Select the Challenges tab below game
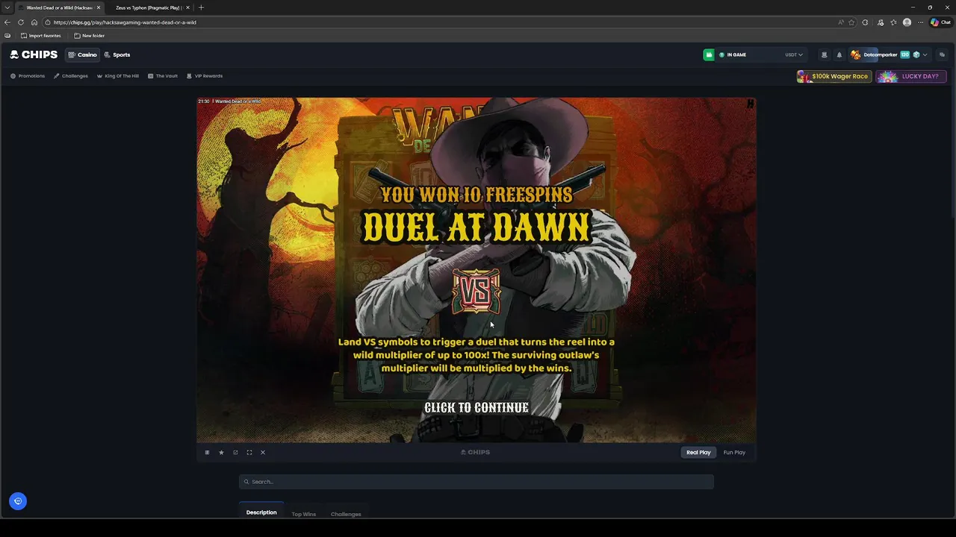956x537 pixels. click(346, 514)
